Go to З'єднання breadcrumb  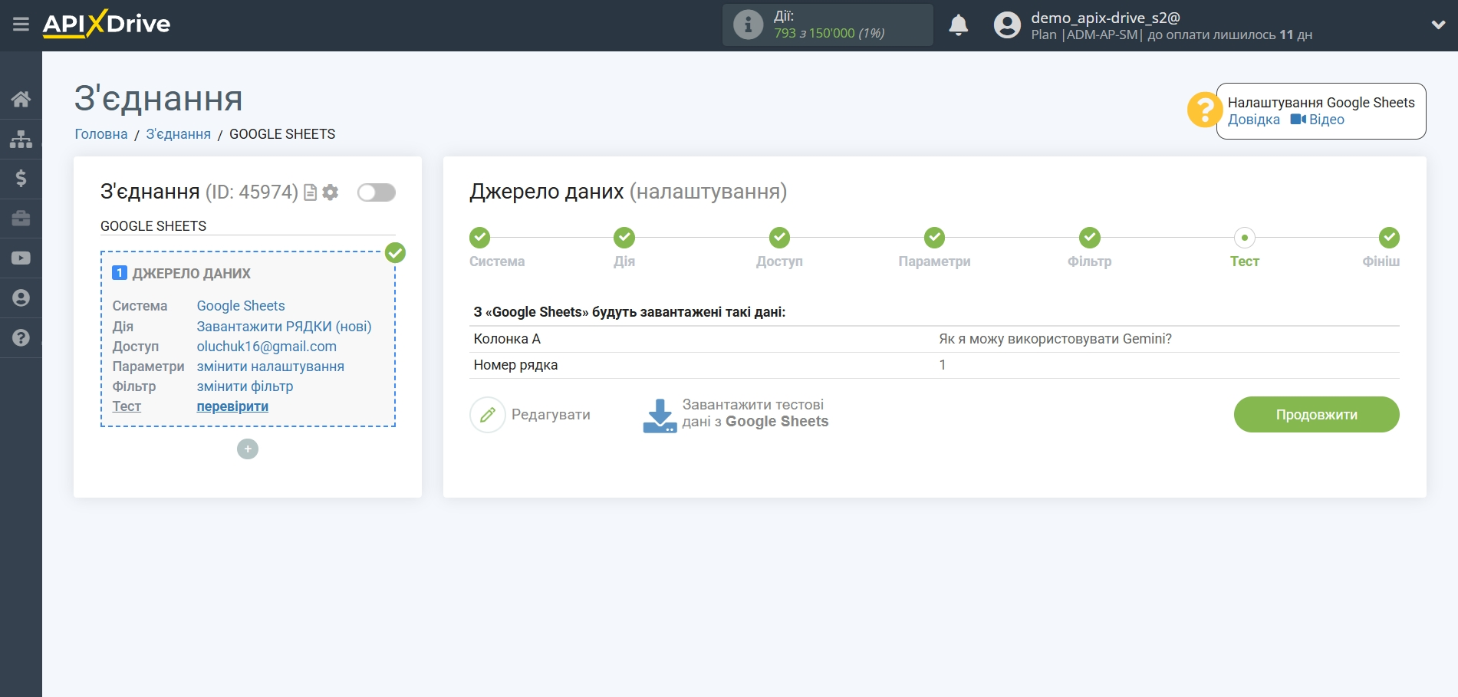click(x=179, y=134)
